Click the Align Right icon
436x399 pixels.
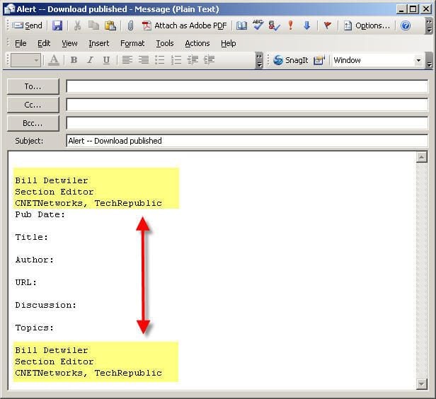[144, 60]
